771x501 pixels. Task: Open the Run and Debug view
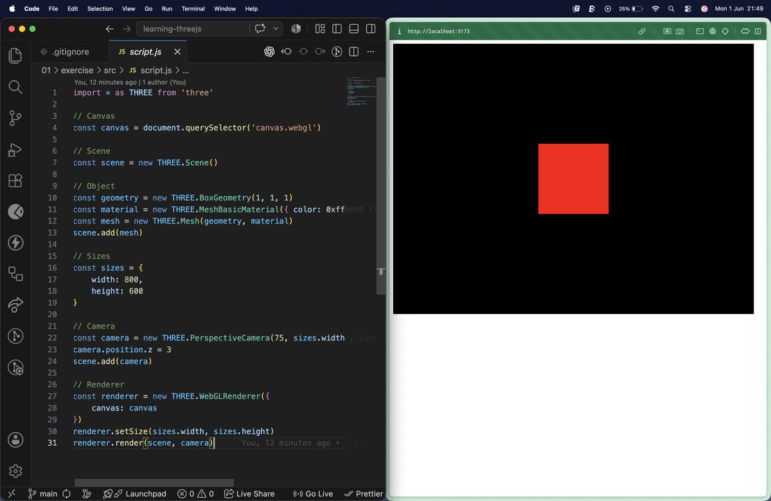(15, 150)
